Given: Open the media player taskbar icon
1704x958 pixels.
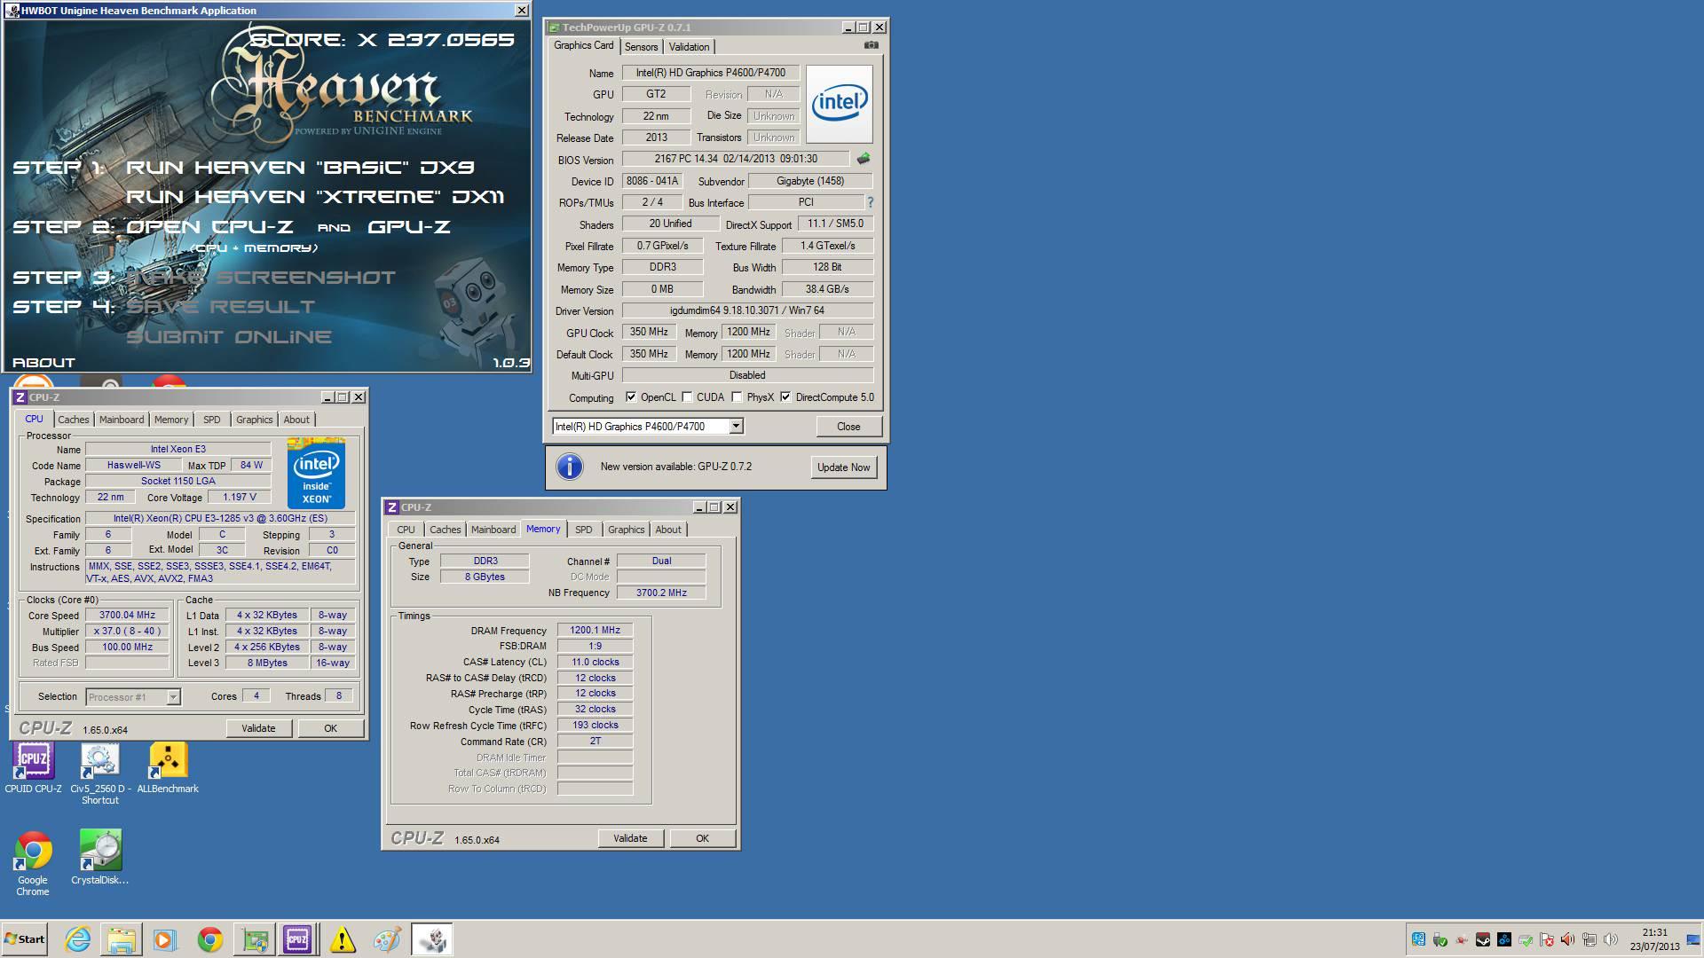Looking at the screenshot, I should coord(165,939).
